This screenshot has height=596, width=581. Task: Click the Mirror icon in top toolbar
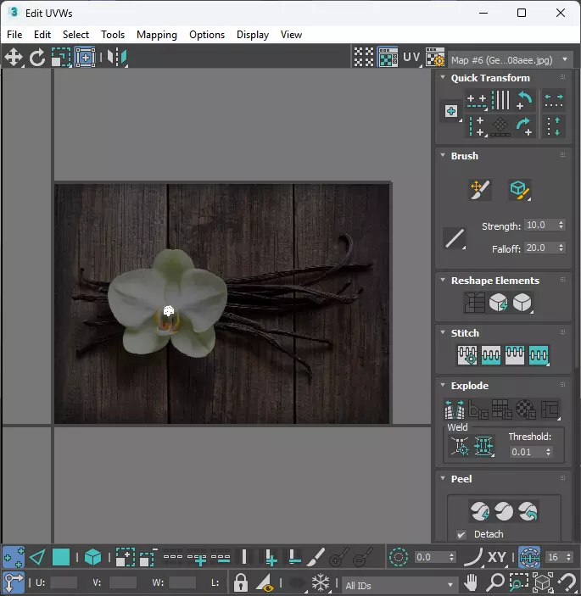click(117, 58)
